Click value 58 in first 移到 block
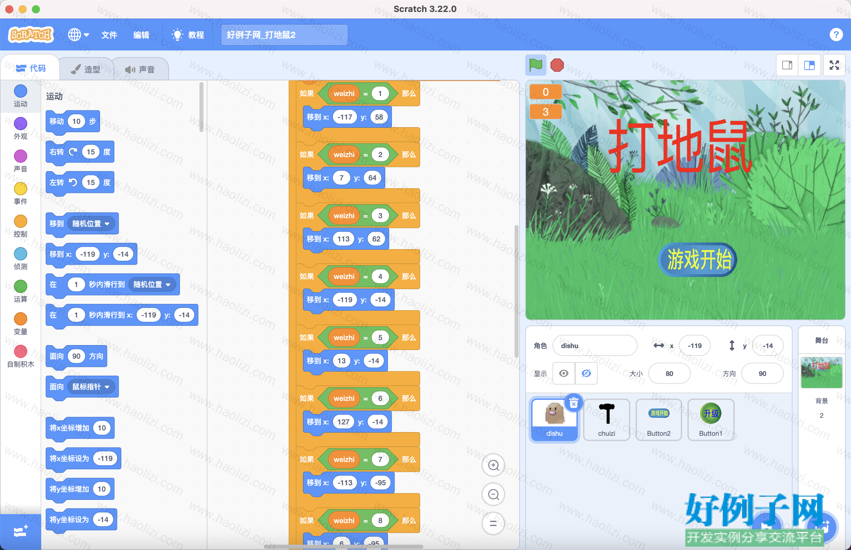The image size is (851, 550). (379, 117)
